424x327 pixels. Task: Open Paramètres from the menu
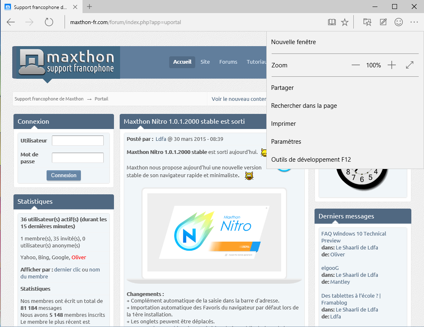tap(345, 142)
